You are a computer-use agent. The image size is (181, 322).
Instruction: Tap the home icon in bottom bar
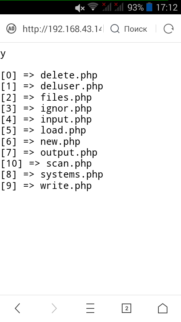point(163,308)
